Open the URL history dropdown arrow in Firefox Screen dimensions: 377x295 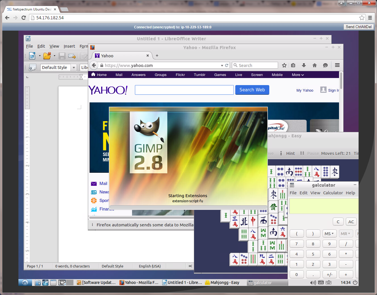coord(222,66)
